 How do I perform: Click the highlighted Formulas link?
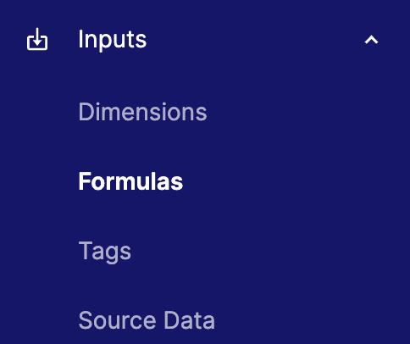(130, 181)
